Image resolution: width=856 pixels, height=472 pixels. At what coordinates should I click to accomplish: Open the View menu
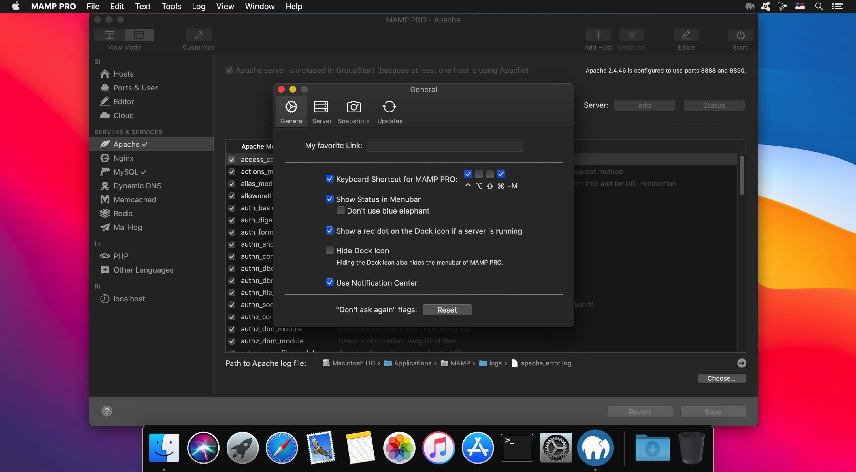[224, 6]
